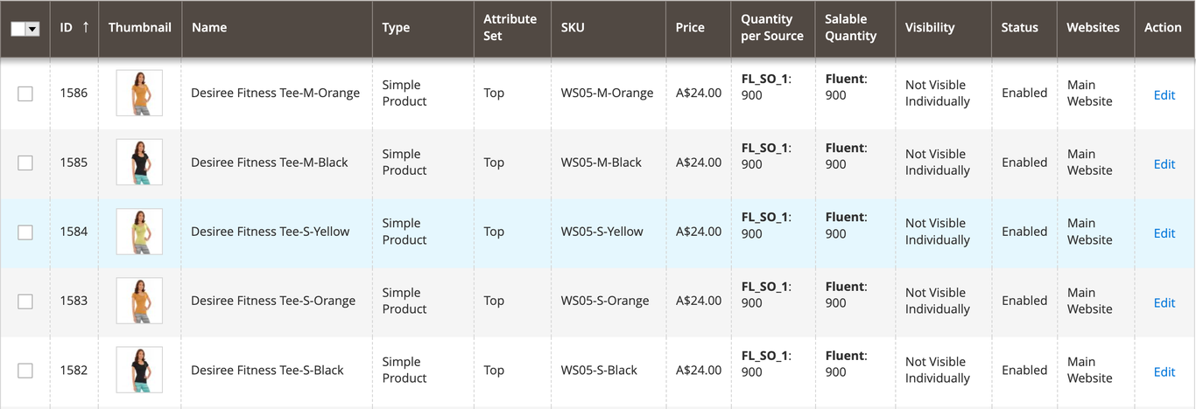Open the mass-select dropdown in header
Viewport: 1196px width, 409px height.
tap(33, 29)
